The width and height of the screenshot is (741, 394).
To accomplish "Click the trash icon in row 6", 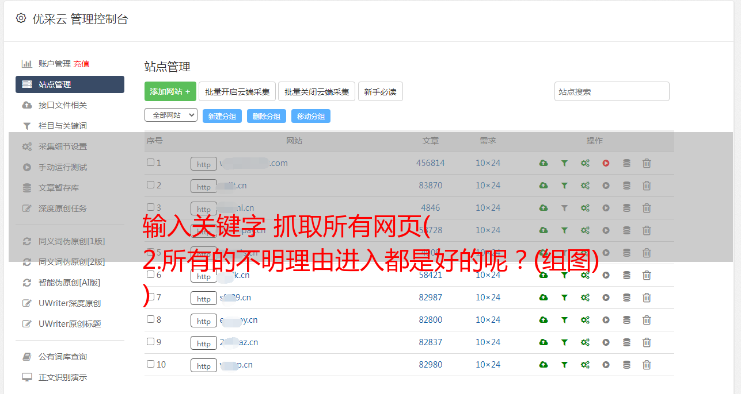I will coord(647,275).
